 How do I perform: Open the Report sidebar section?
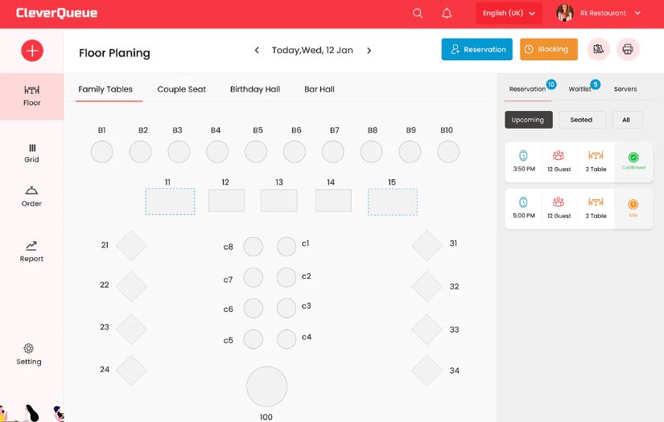(31, 252)
